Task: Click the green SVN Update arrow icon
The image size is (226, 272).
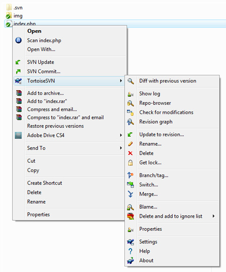Action: (18, 62)
